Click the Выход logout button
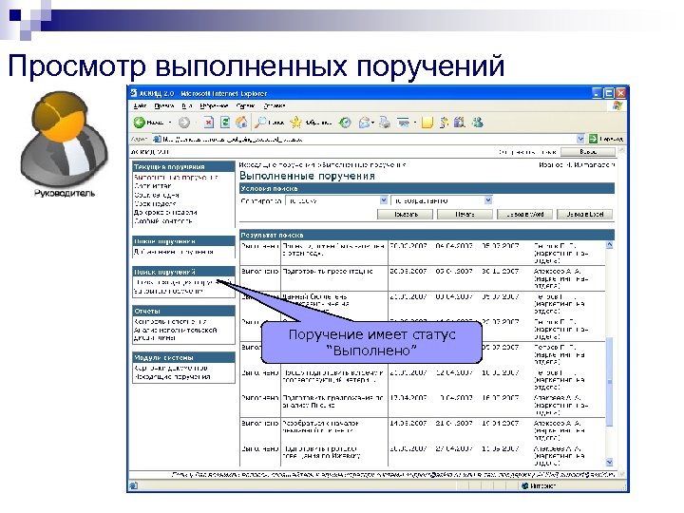 (588, 152)
